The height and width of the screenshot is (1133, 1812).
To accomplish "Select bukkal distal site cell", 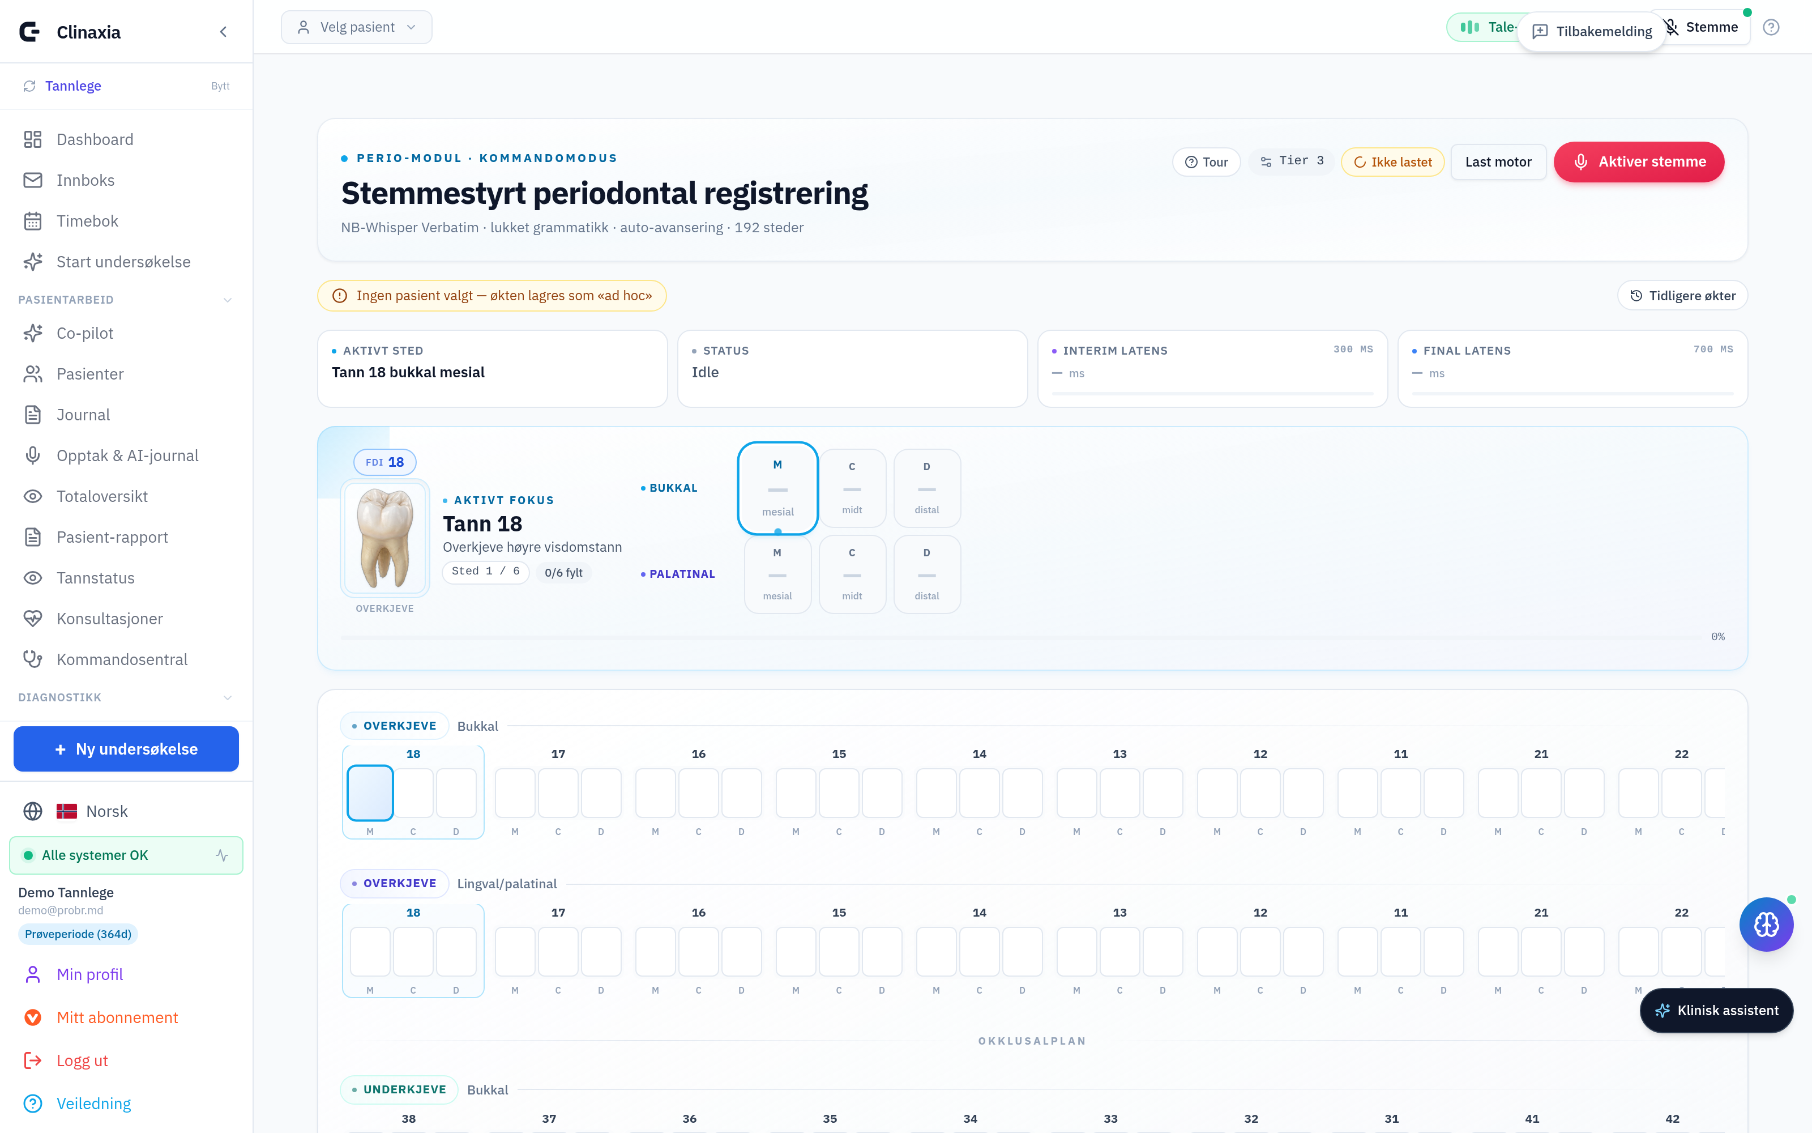I will click(927, 488).
